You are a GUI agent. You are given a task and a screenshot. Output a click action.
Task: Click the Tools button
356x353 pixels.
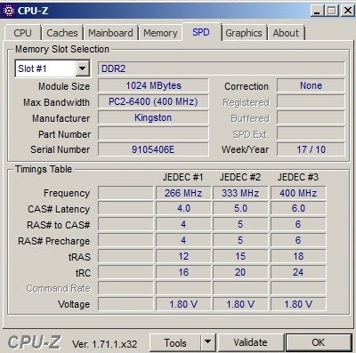175,342
